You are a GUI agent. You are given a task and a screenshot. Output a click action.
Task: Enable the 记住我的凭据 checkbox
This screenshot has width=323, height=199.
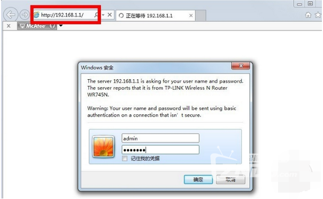point(125,158)
